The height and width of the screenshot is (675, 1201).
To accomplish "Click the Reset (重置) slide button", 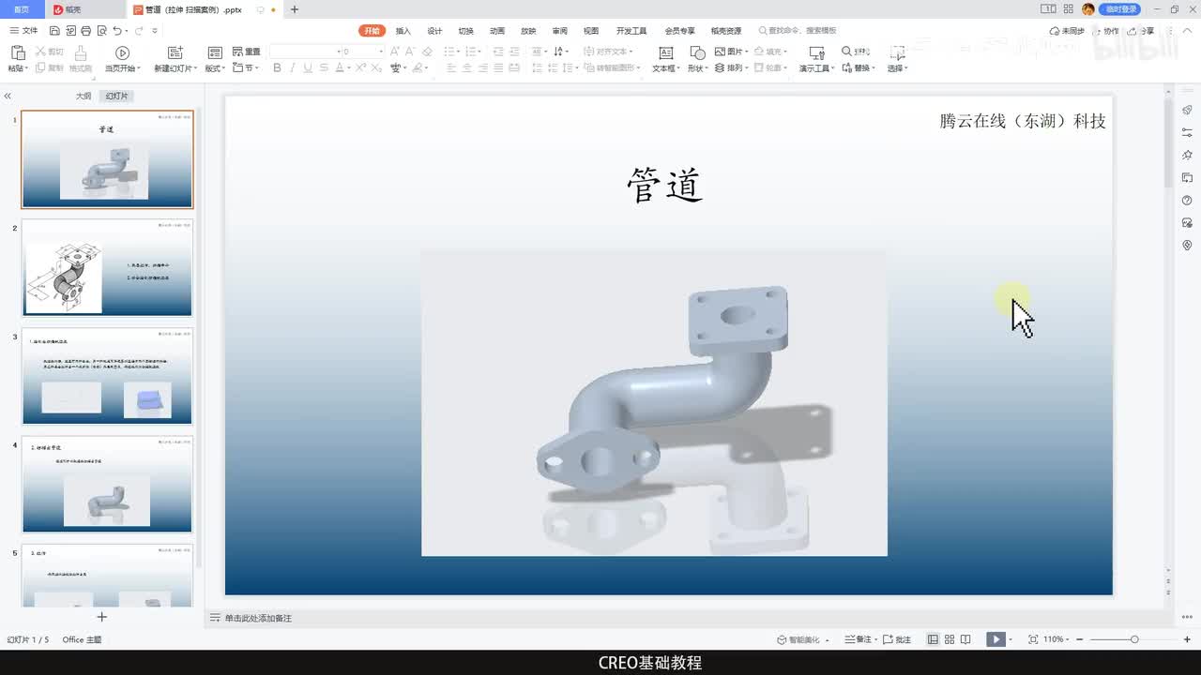I will point(246,52).
